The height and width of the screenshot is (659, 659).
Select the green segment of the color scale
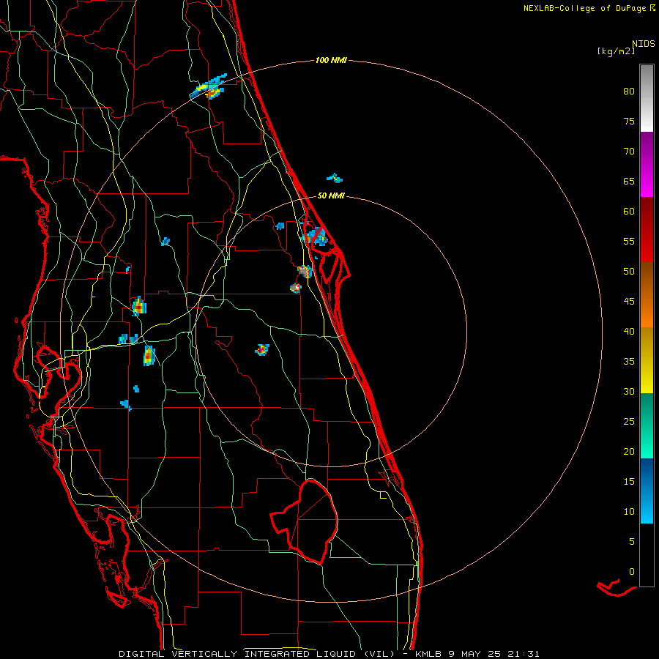647,425
